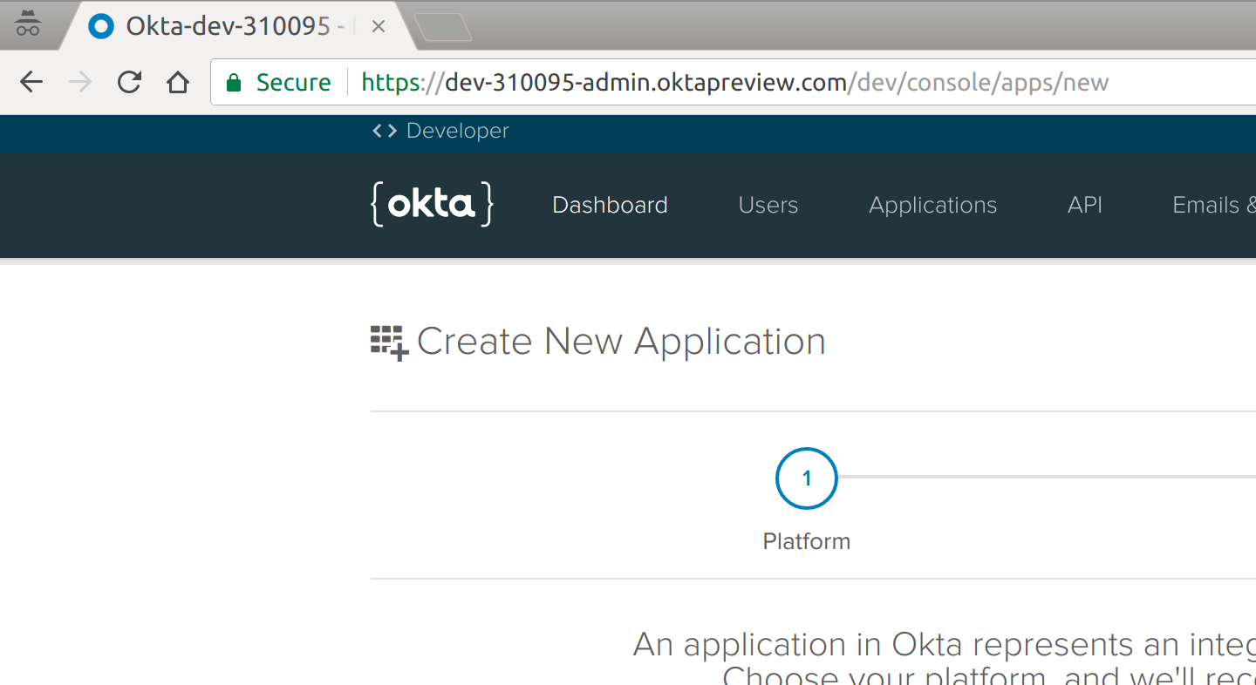Click the green padlock security icon
Screen dimensions: 1256x685
[234, 81]
